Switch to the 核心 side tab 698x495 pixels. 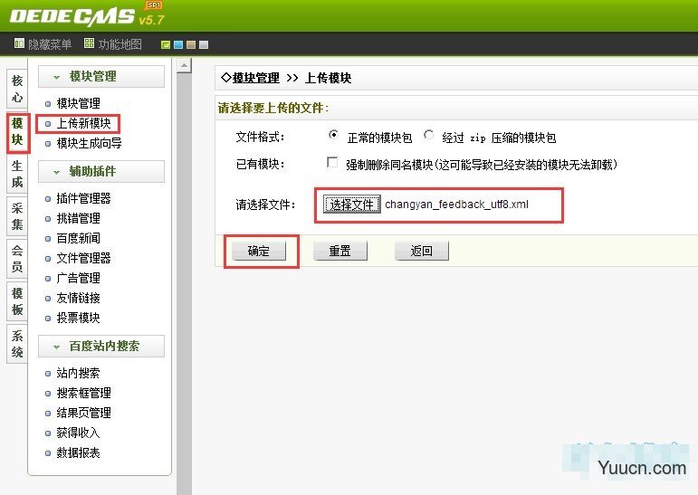tap(17, 89)
